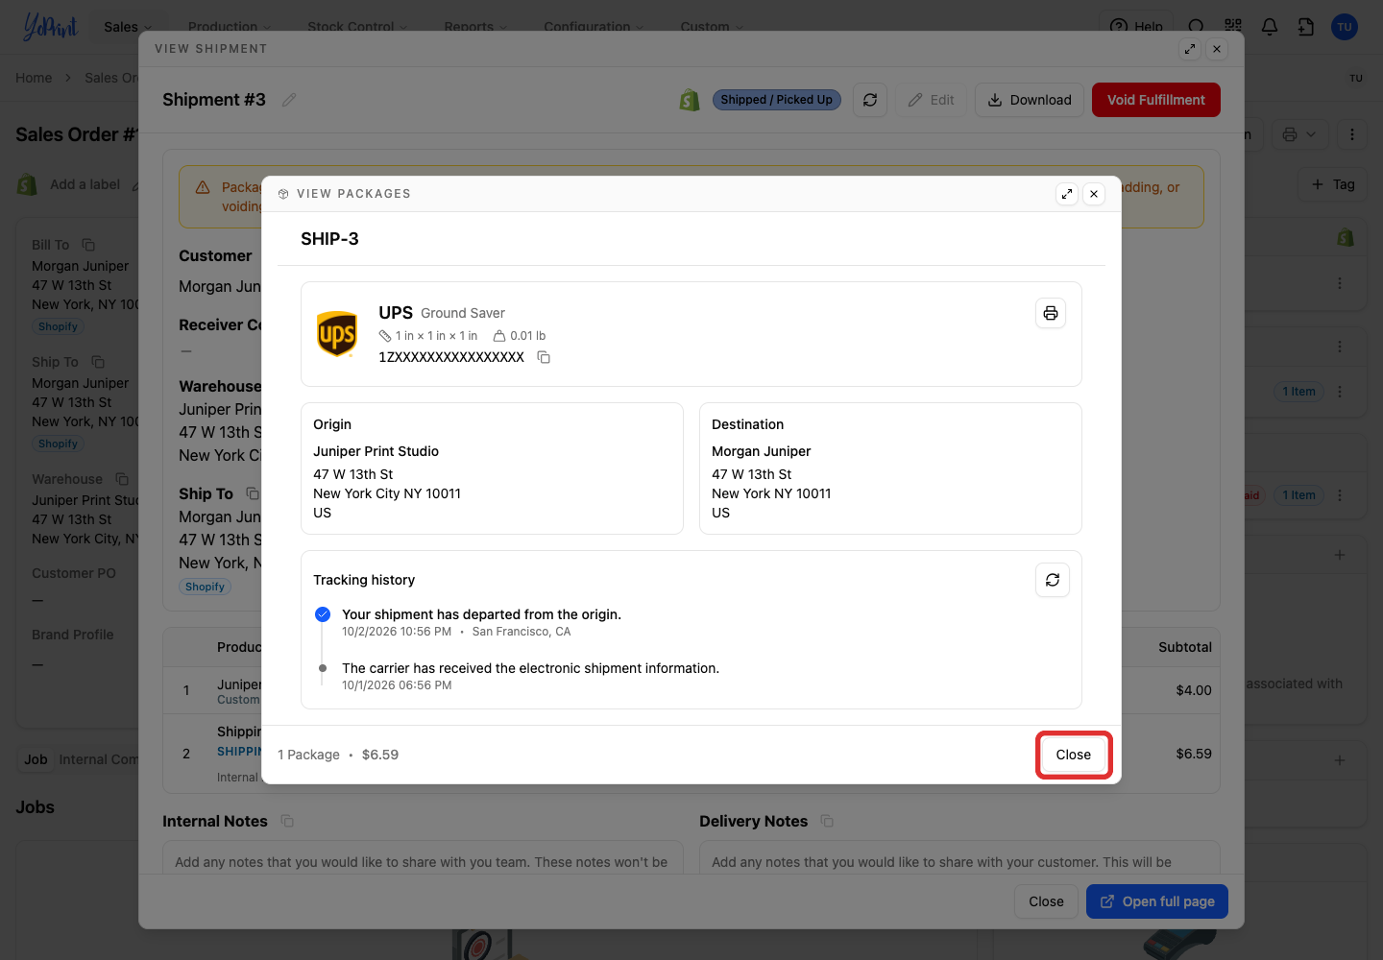Add a label to the sales order
1383x960 pixels.
[x=85, y=184]
